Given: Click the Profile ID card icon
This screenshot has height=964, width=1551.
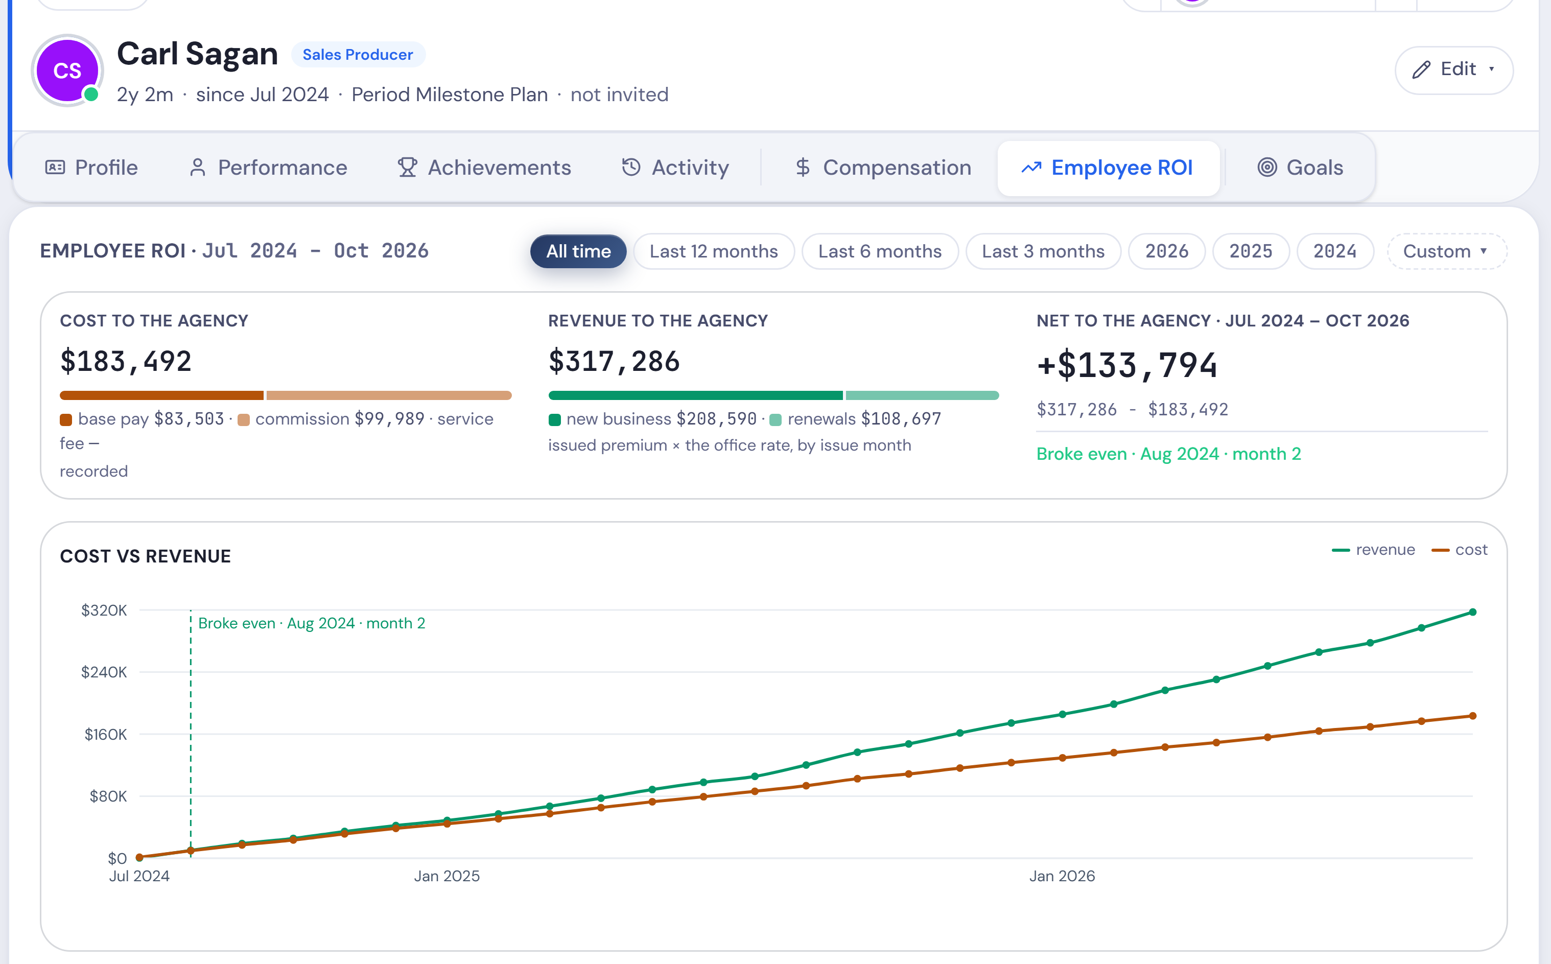Looking at the screenshot, I should click(x=56, y=168).
